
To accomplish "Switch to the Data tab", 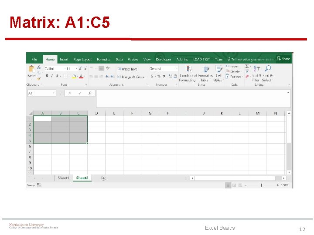I will [119, 59].
